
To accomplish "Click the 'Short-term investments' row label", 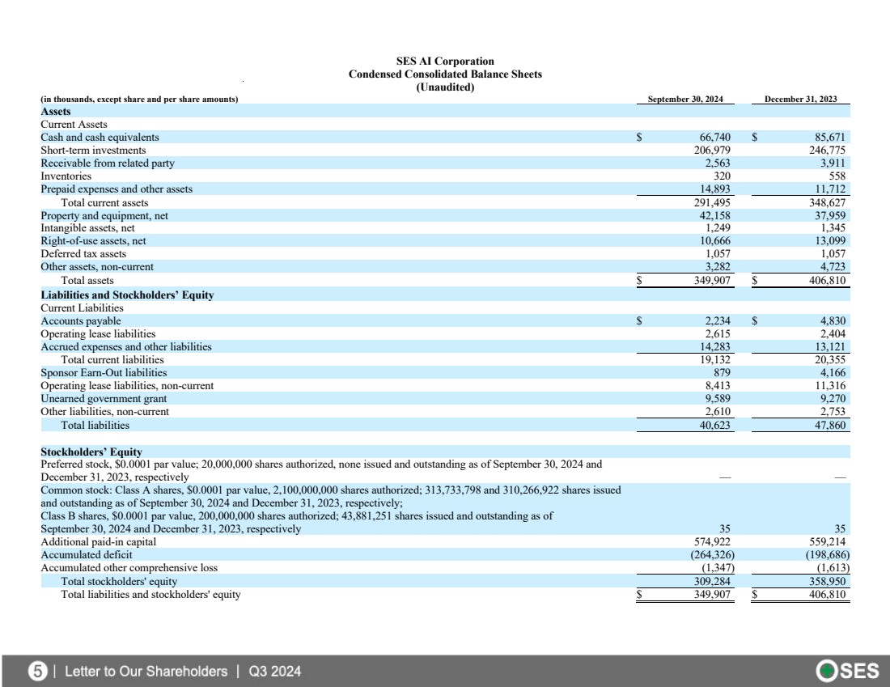I will [93, 151].
